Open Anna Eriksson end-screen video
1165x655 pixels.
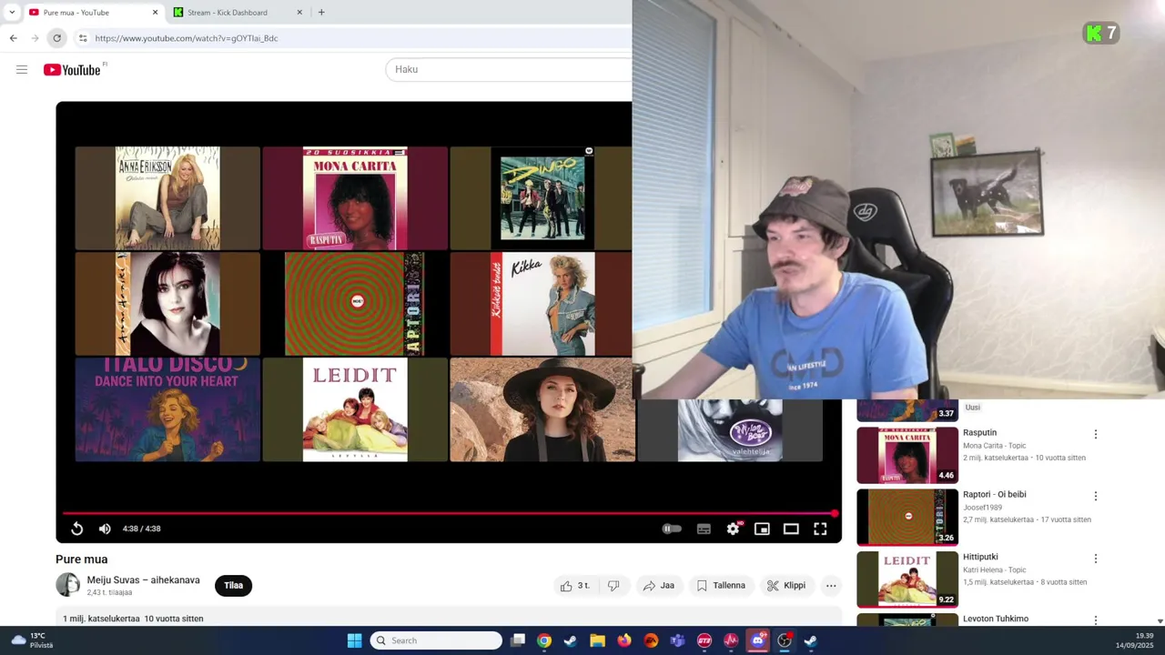[x=167, y=198]
